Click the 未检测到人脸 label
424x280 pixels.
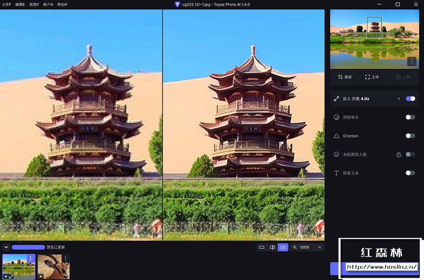pos(354,154)
